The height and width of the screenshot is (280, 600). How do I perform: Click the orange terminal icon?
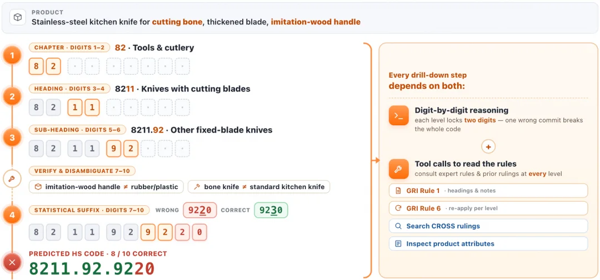[x=398, y=115]
